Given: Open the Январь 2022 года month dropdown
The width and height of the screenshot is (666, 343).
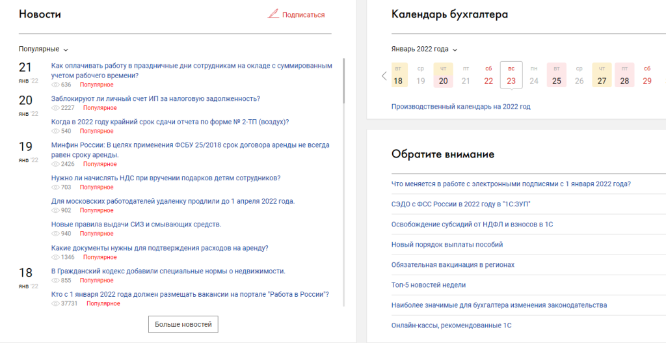Looking at the screenshot, I should (424, 49).
